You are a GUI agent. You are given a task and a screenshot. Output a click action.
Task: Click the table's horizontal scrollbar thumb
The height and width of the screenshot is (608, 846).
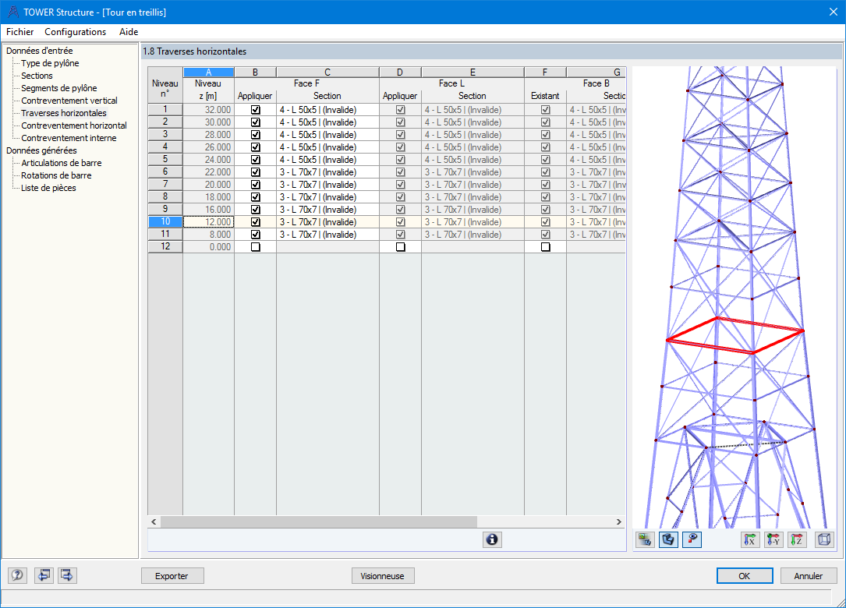(318, 521)
